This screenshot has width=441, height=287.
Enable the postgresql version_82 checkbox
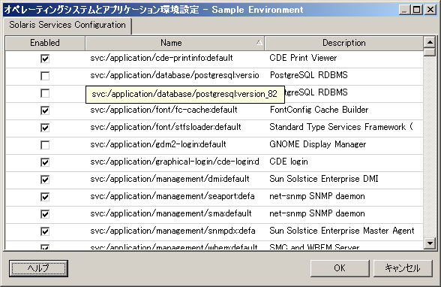click(x=45, y=93)
